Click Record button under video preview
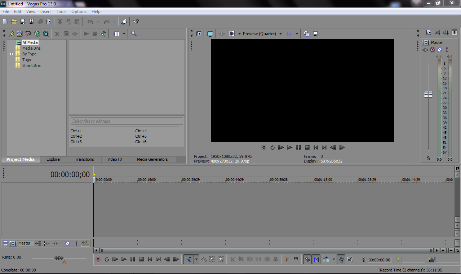The image size is (461, 274). point(264,147)
